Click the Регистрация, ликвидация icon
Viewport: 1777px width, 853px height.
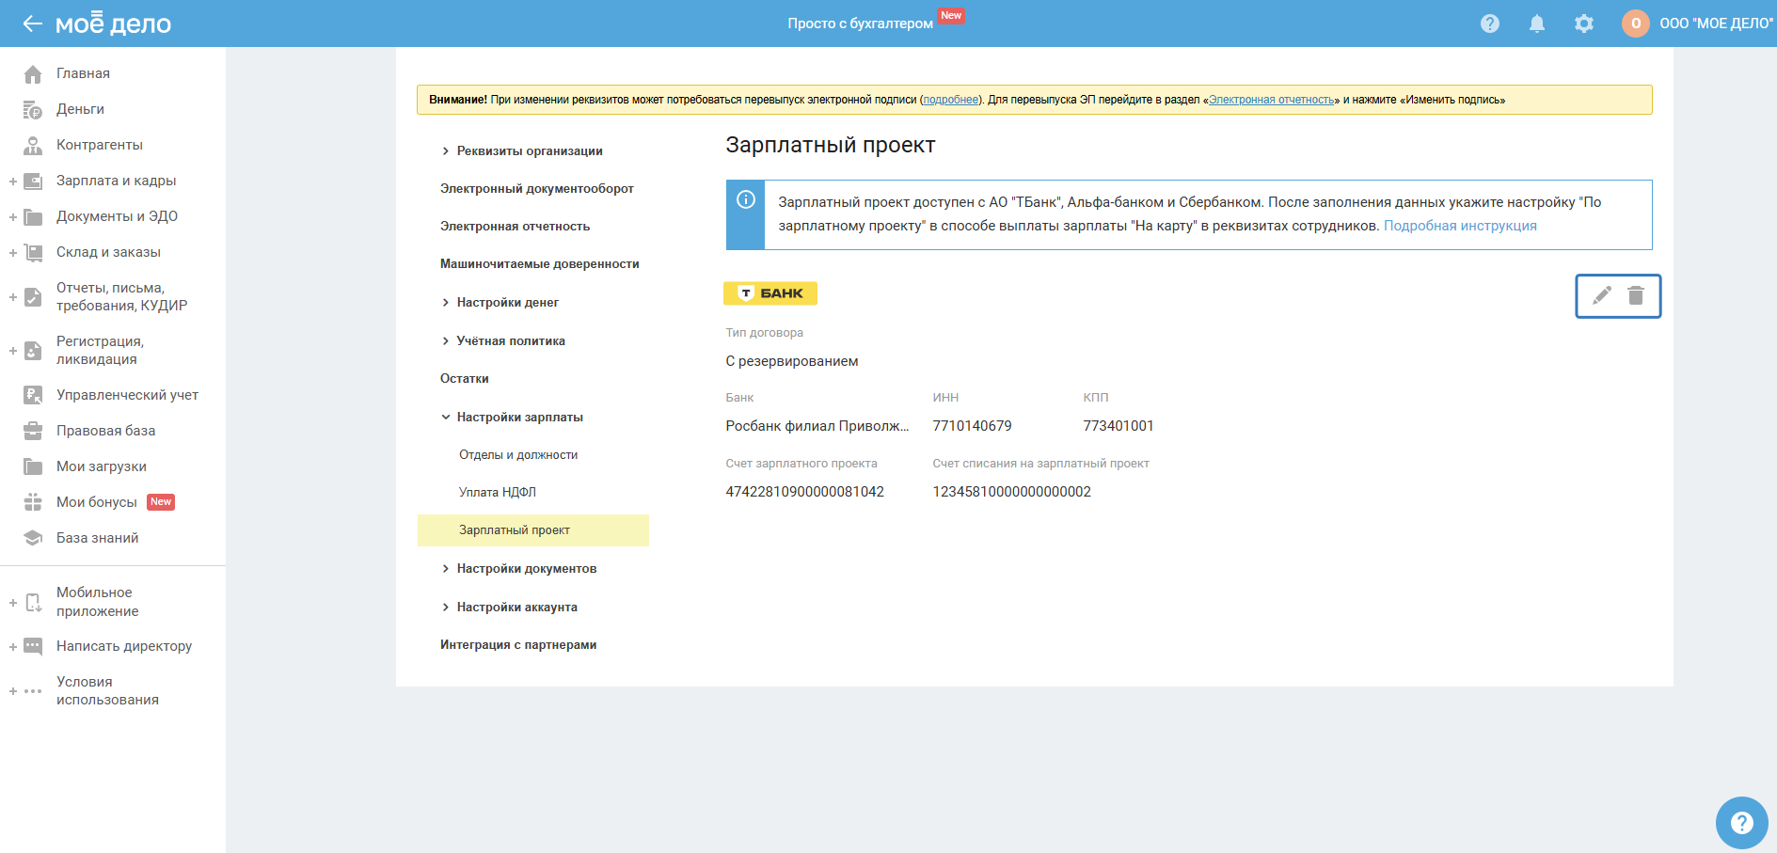tap(33, 351)
